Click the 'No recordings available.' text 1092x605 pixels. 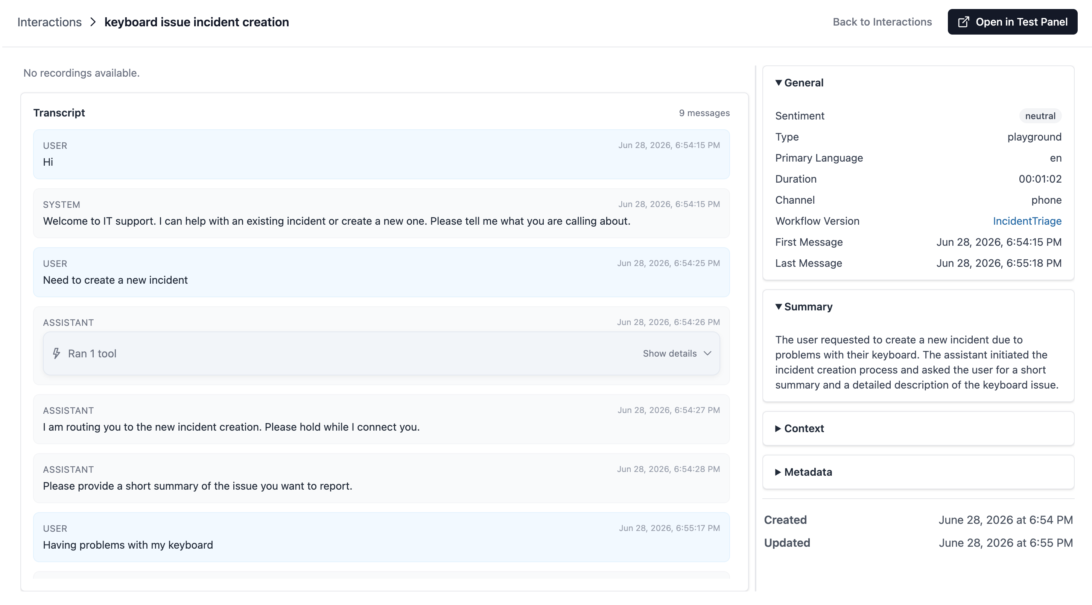pos(81,73)
